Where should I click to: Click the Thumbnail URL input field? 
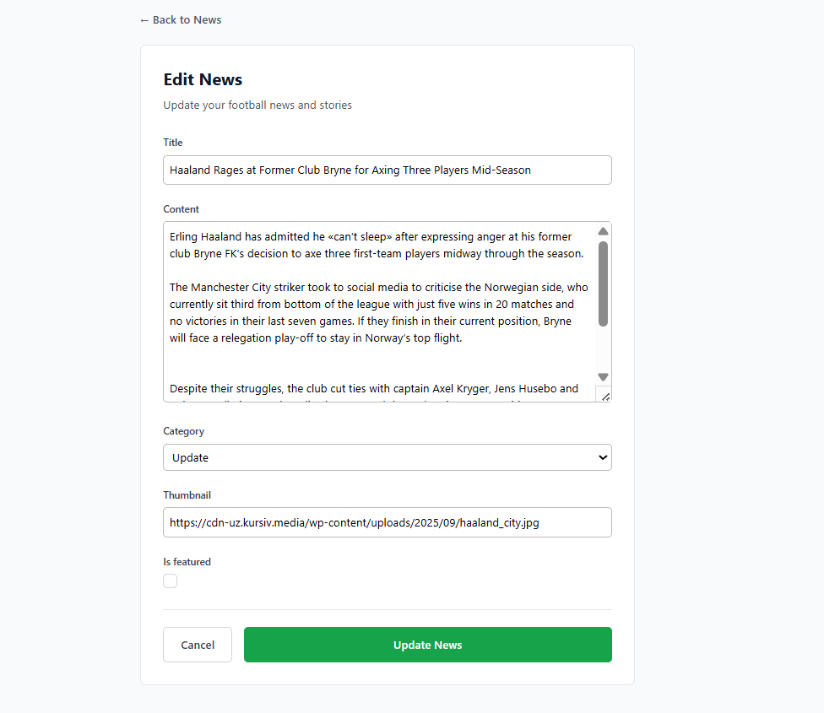387,522
